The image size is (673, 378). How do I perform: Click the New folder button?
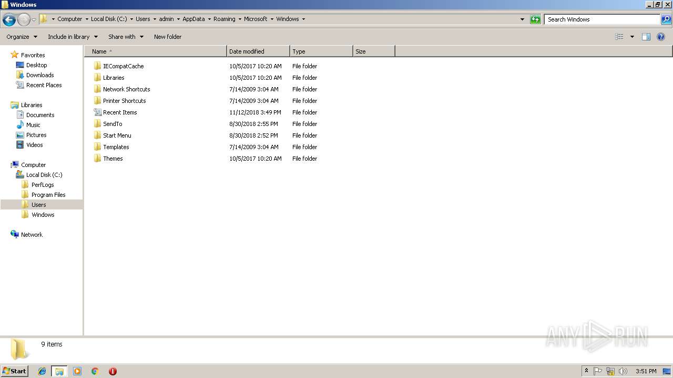click(x=168, y=37)
